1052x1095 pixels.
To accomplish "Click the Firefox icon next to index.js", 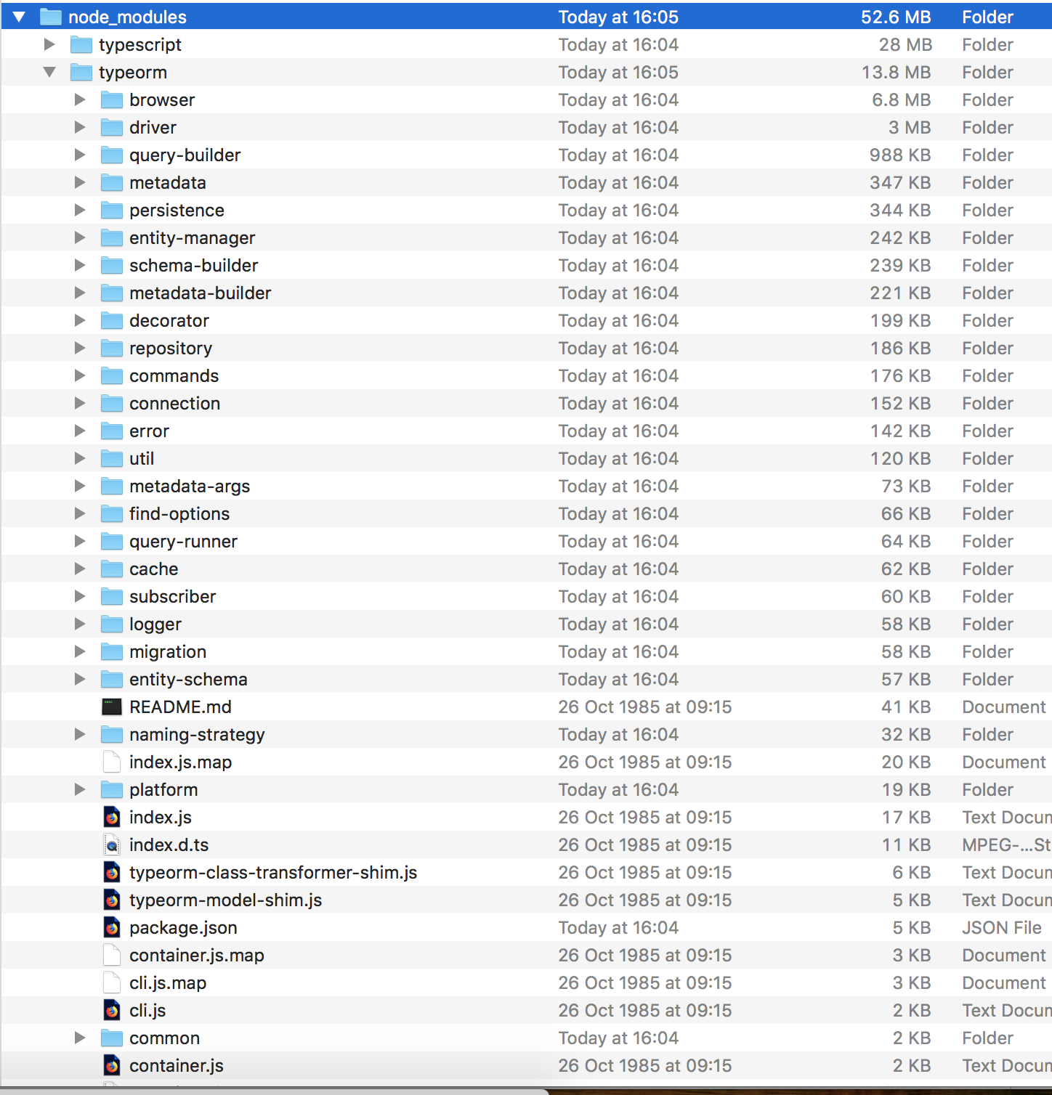I will pos(111,817).
